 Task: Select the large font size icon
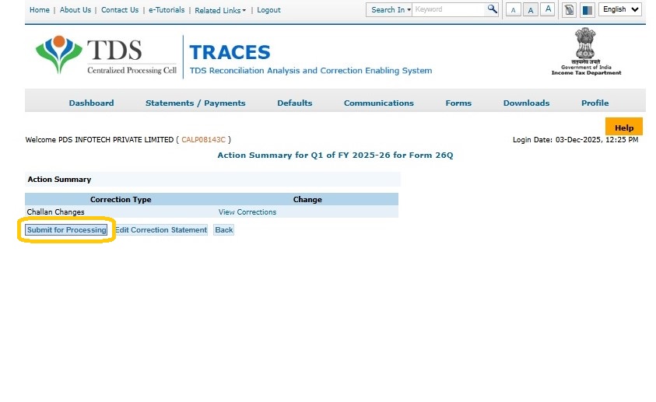coord(548,9)
